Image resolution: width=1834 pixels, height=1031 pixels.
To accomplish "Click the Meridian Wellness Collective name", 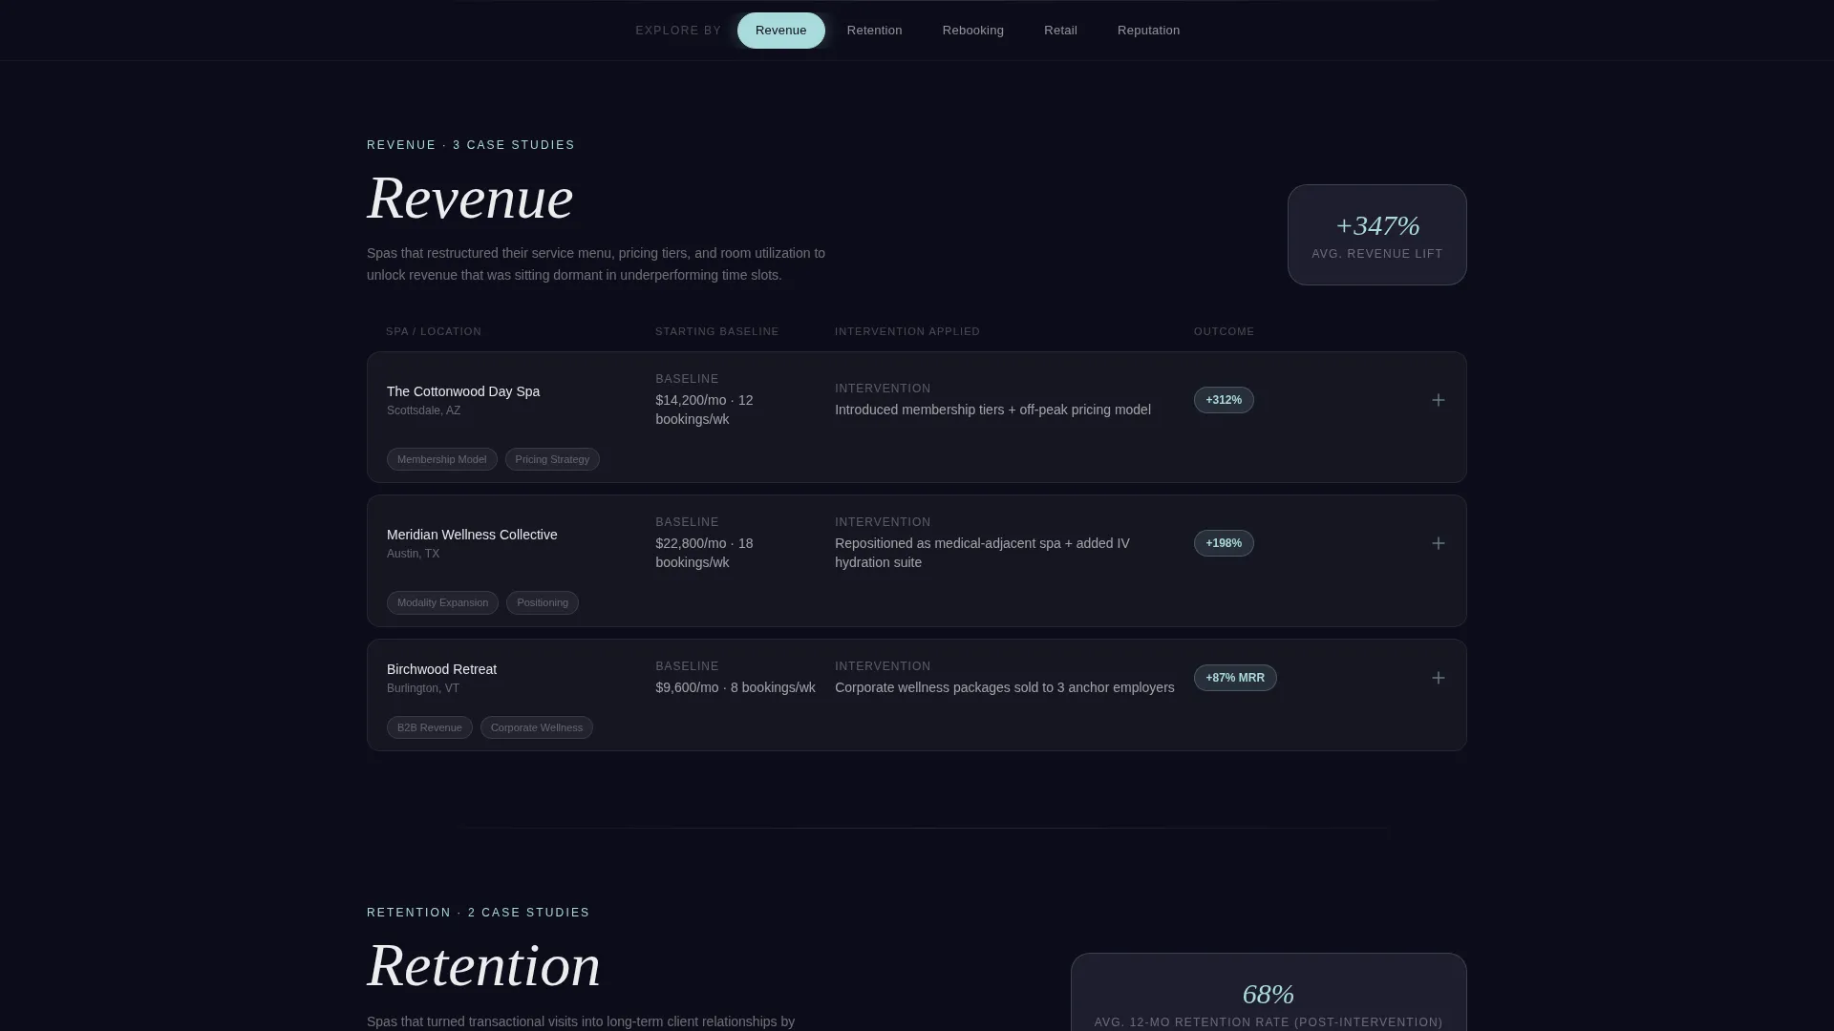I will coord(472,535).
